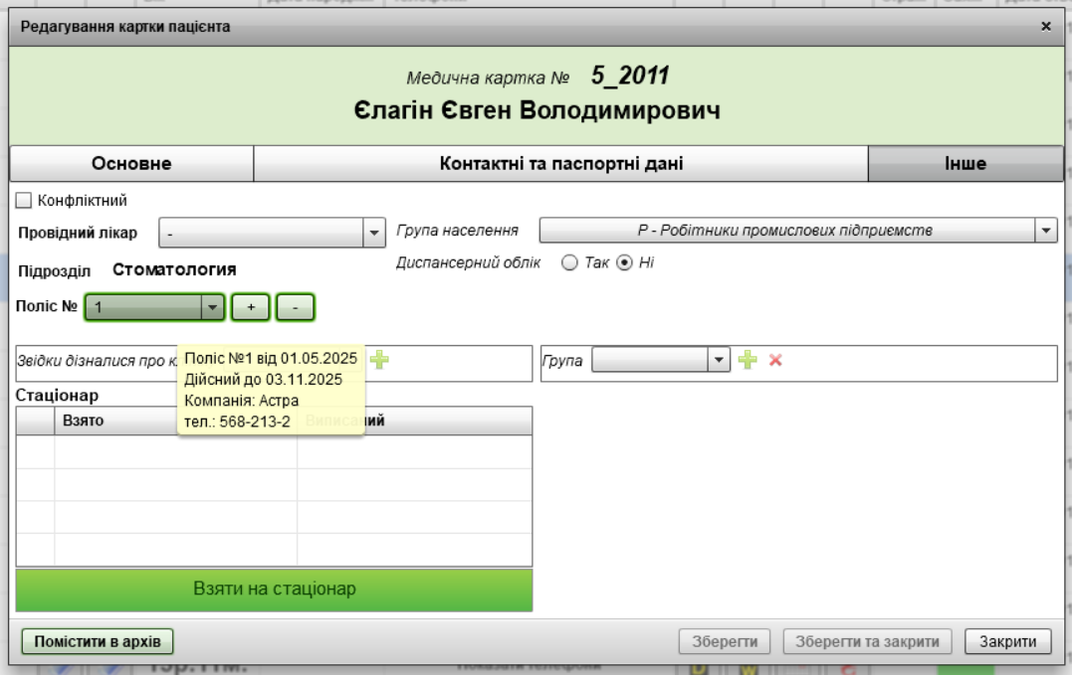Expand the "Група населення" dropdown list
The width and height of the screenshot is (1072, 675).
pyautogui.click(x=1045, y=231)
